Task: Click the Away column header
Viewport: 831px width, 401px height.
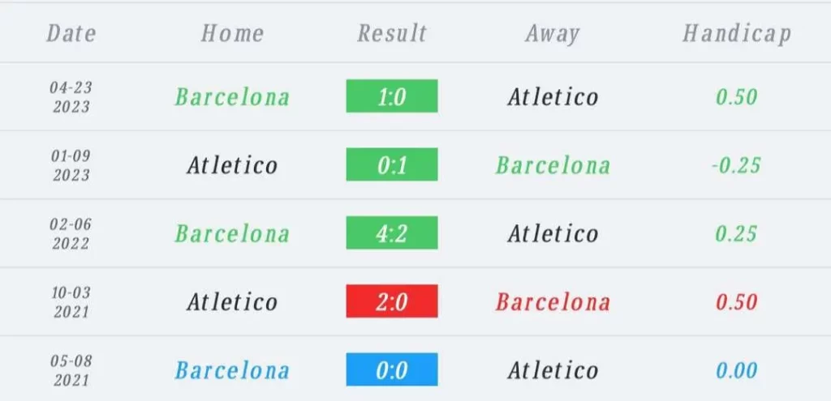Action: pyautogui.click(x=552, y=32)
